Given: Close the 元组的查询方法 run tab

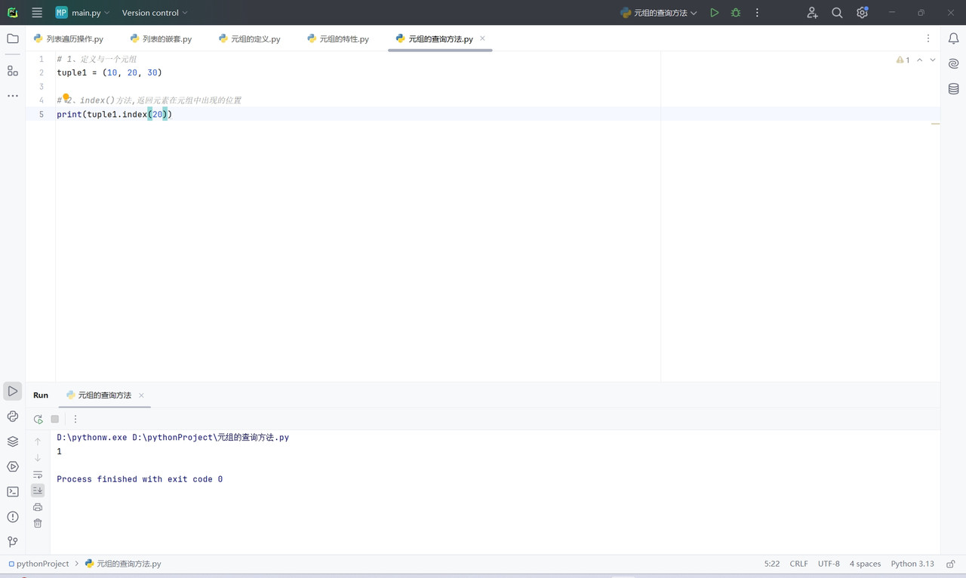Looking at the screenshot, I should [x=141, y=395].
